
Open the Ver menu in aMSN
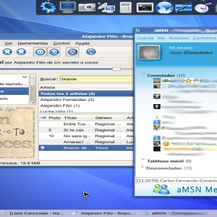[x=161, y=38]
